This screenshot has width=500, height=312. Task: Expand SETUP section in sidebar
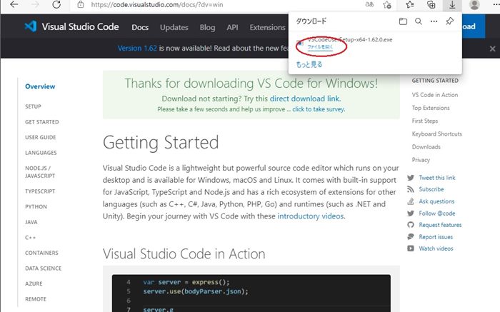tap(33, 106)
